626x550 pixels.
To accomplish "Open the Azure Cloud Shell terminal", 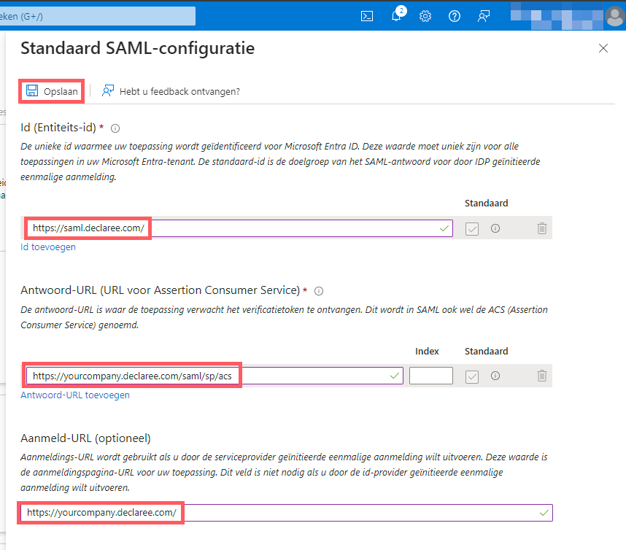I will pos(367,15).
